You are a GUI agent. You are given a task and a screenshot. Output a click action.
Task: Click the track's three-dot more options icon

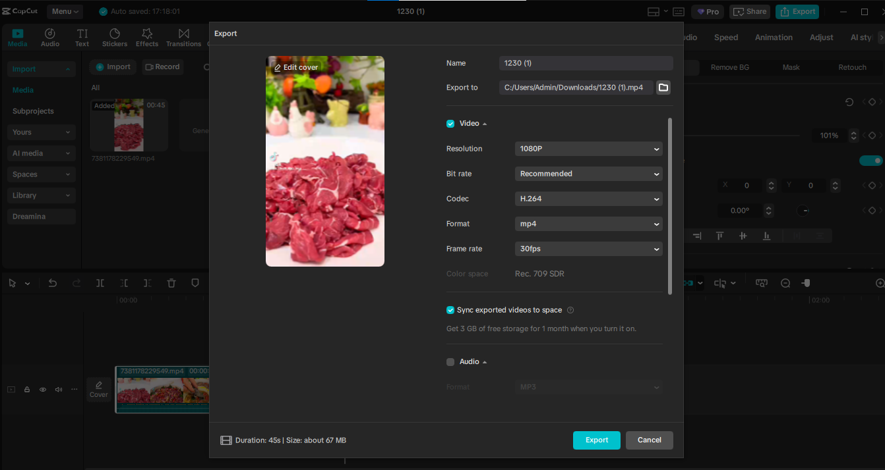click(74, 390)
